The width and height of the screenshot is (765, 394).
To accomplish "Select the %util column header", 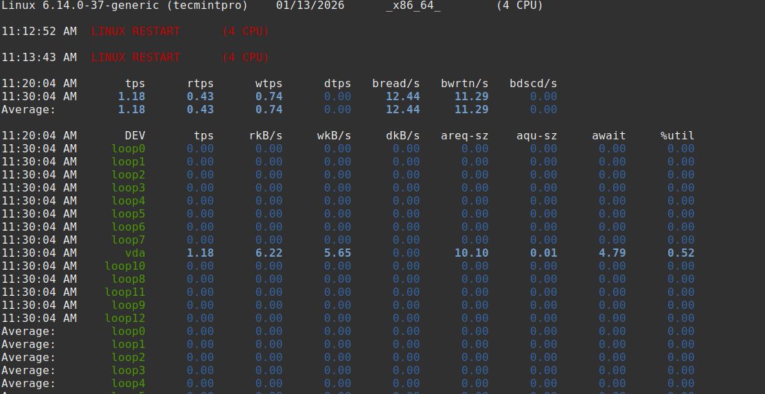I will (x=677, y=135).
